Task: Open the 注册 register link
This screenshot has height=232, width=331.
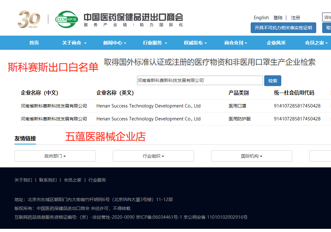Action: (295, 18)
